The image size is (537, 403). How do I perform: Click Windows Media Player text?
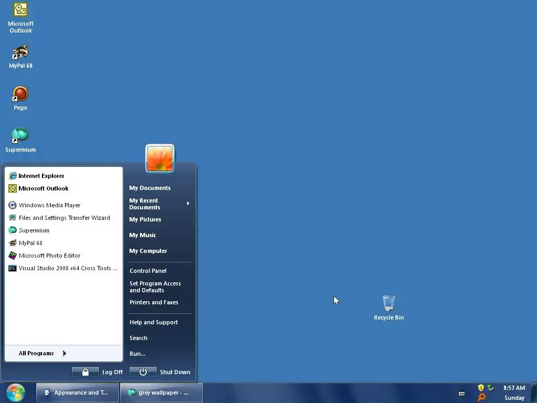[x=50, y=205]
